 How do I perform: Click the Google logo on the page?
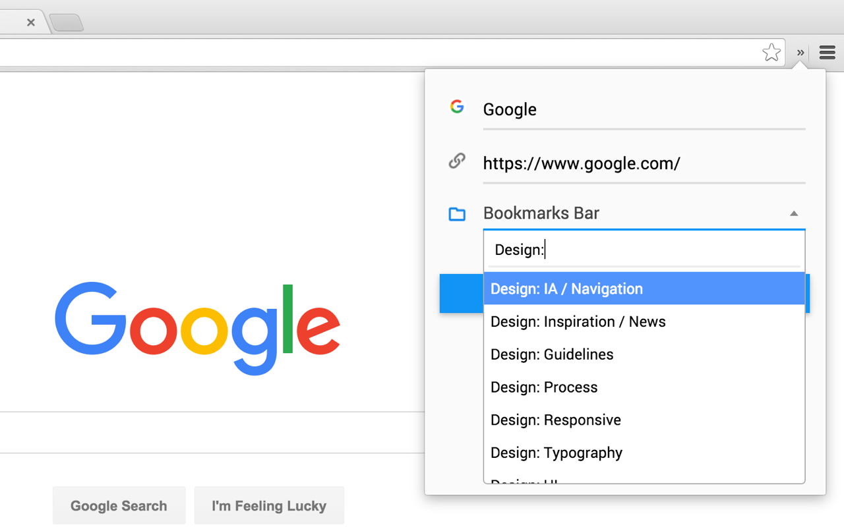[x=197, y=323]
